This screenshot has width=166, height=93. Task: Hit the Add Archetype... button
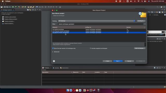click(140, 48)
